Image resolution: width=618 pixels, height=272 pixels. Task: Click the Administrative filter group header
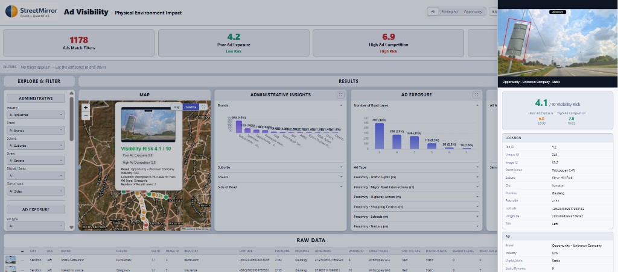(36, 98)
